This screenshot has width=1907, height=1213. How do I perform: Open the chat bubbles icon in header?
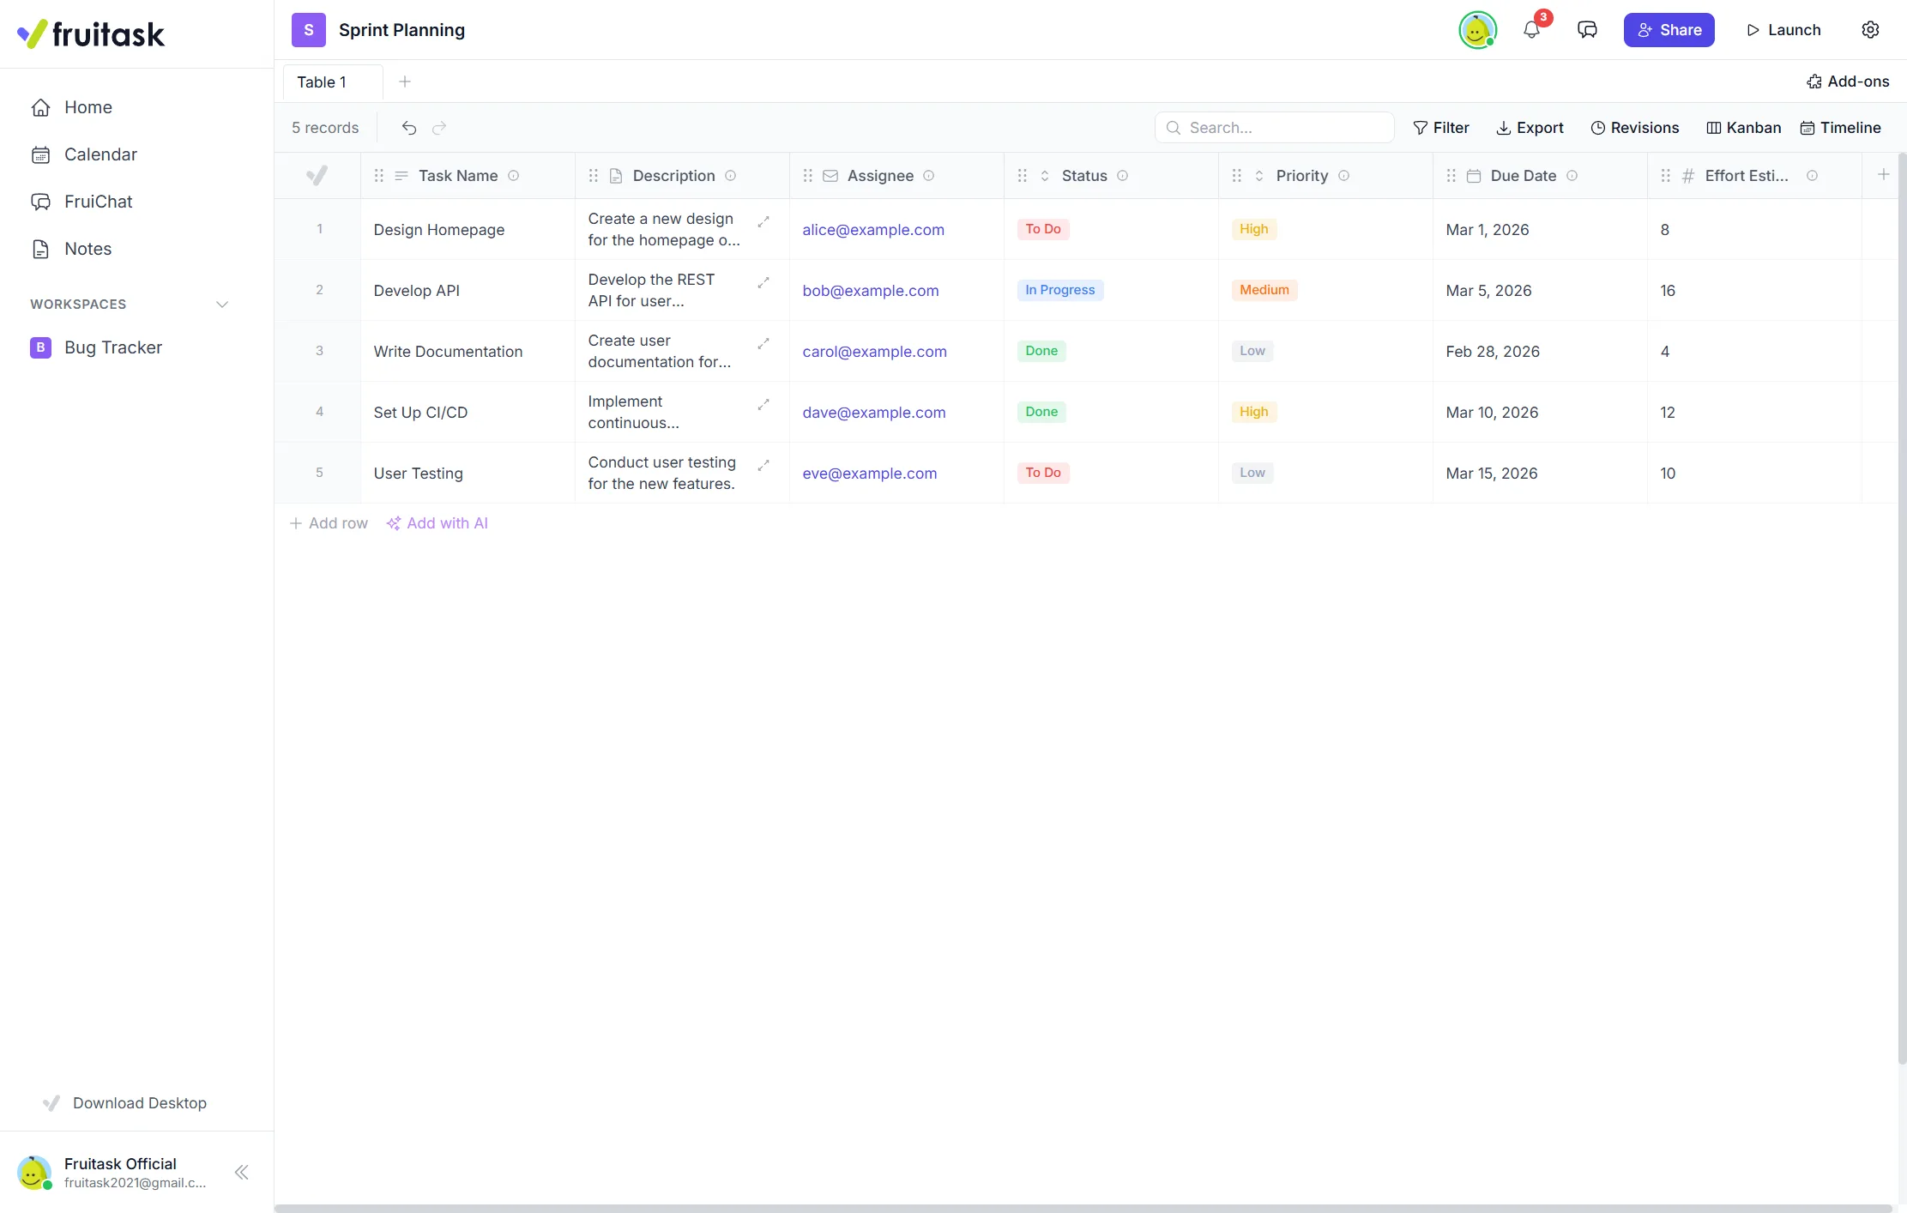[1587, 30]
